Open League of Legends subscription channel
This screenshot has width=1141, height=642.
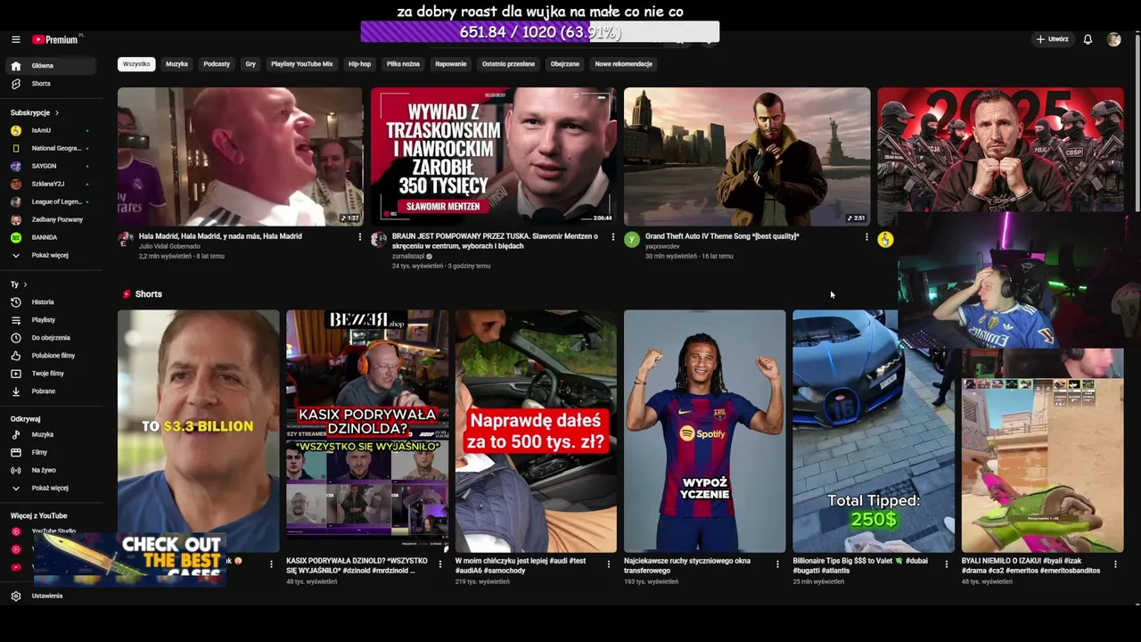pyautogui.click(x=53, y=202)
